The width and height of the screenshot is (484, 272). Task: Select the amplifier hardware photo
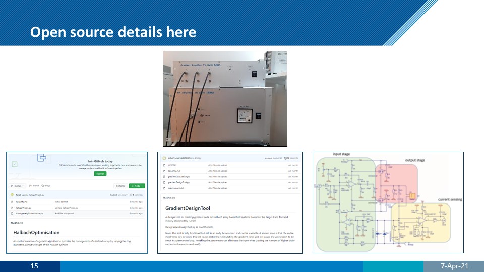pyautogui.click(x=216, y=98)
